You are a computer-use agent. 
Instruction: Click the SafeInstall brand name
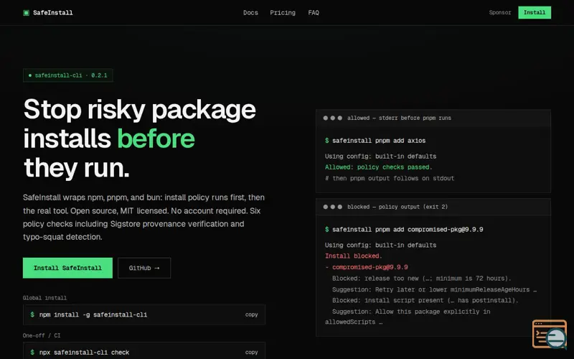click(x=52, y=13)
